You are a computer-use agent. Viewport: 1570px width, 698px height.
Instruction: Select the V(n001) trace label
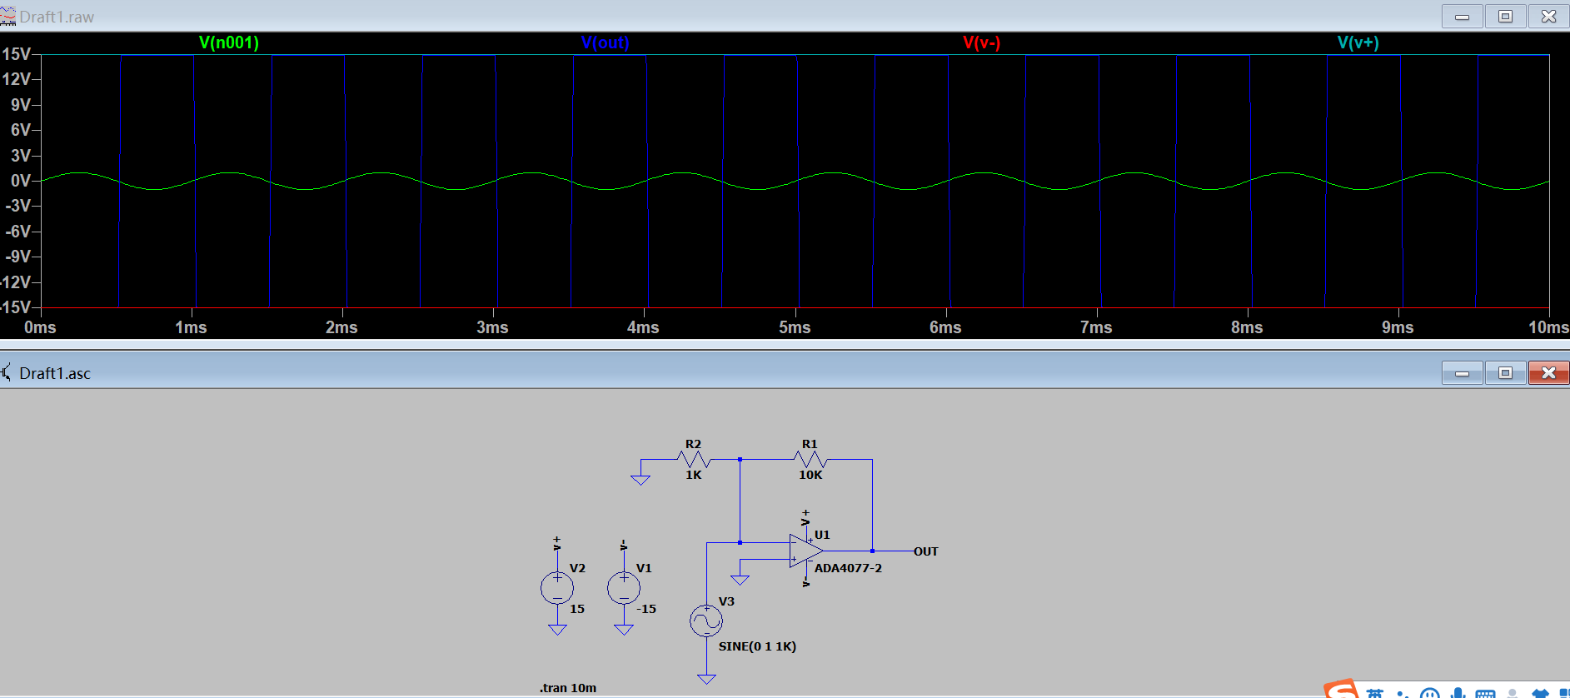click(229, 42)
